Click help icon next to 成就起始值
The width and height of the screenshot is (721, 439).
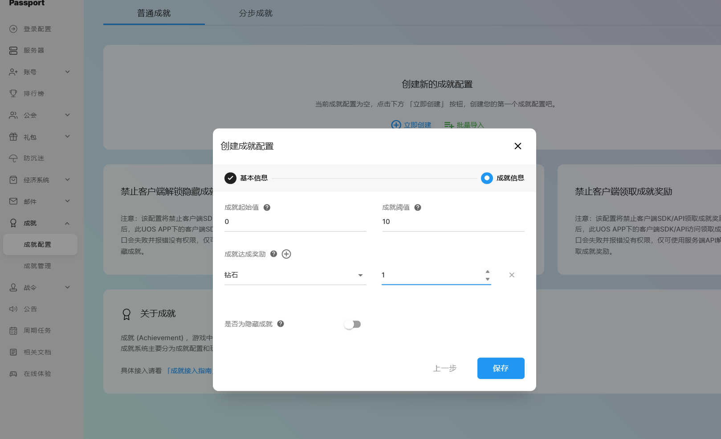tap(267, 207)
